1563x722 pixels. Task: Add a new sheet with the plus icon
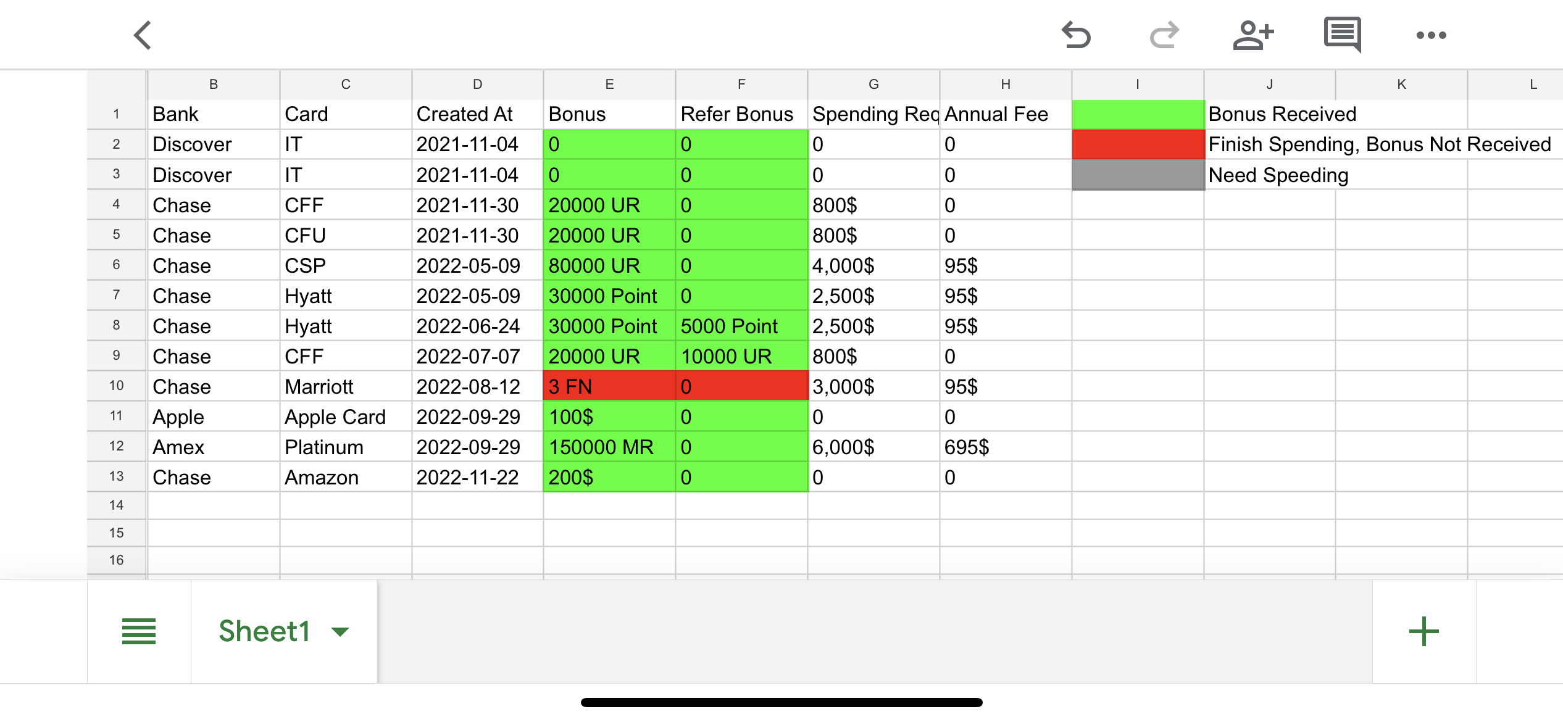[x=1424, y=631]
